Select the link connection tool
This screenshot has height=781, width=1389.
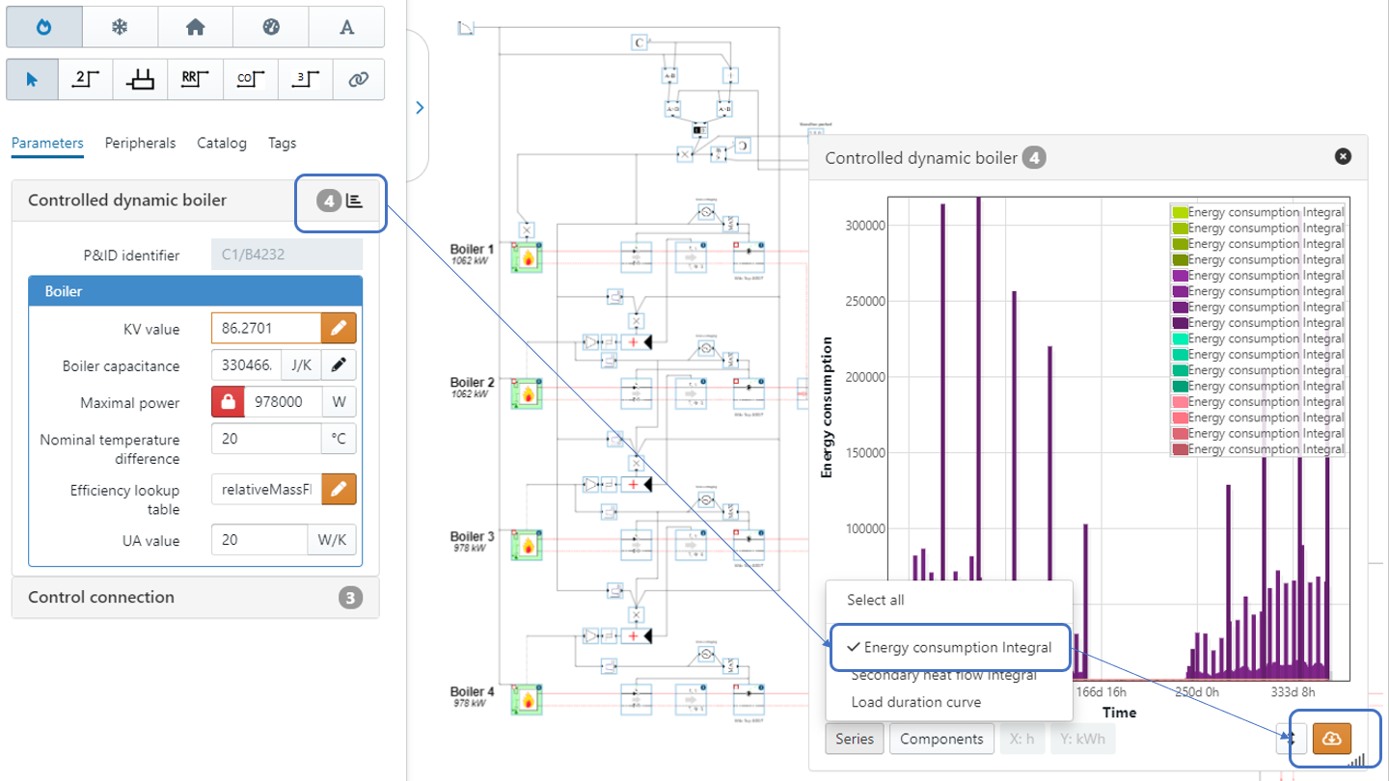[358, 80]
